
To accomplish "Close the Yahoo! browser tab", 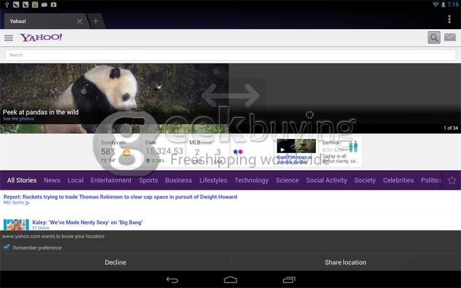I will tap(79, 21).
